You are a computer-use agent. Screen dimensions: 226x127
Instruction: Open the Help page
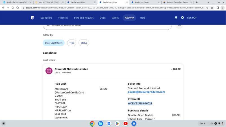(x=142, y=18)
